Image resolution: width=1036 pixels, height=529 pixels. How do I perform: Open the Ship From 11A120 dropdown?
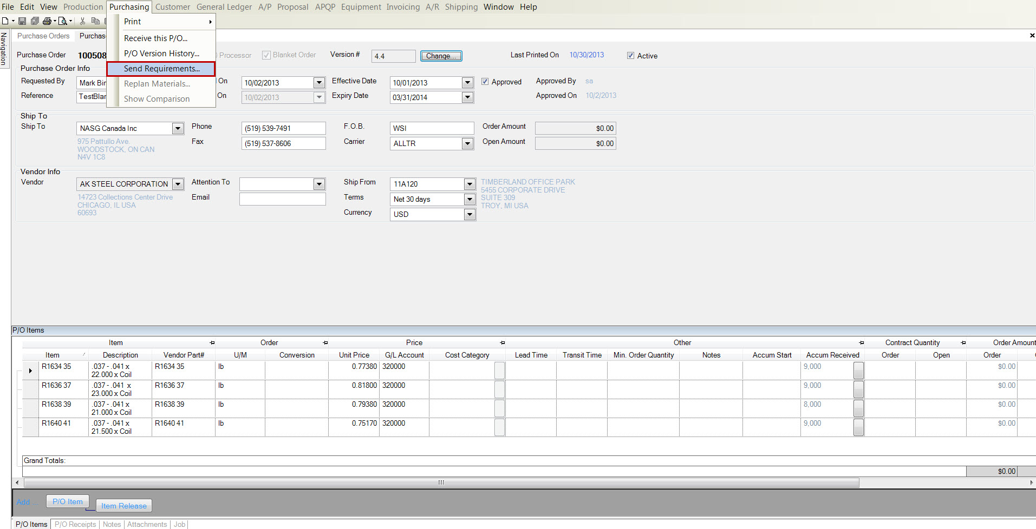(470, 184)
